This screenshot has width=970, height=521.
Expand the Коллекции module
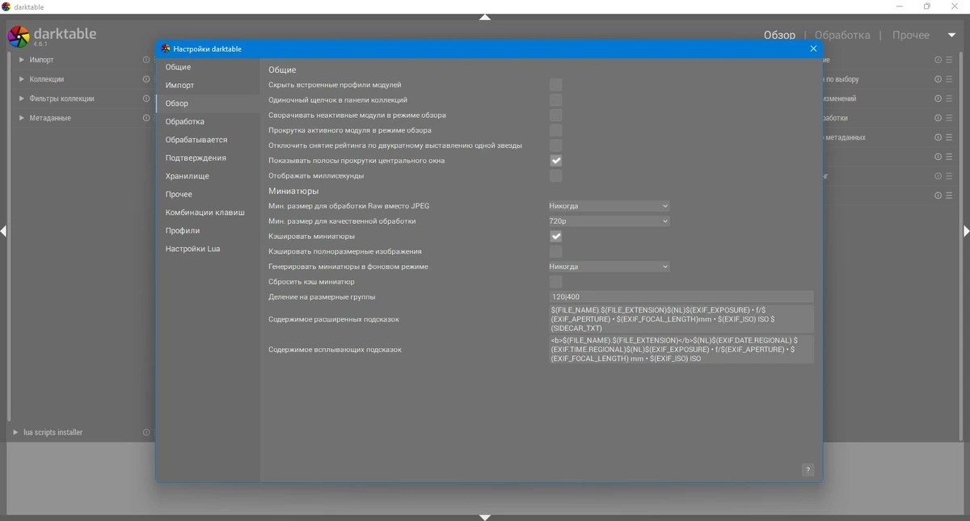tap(22, 79)
